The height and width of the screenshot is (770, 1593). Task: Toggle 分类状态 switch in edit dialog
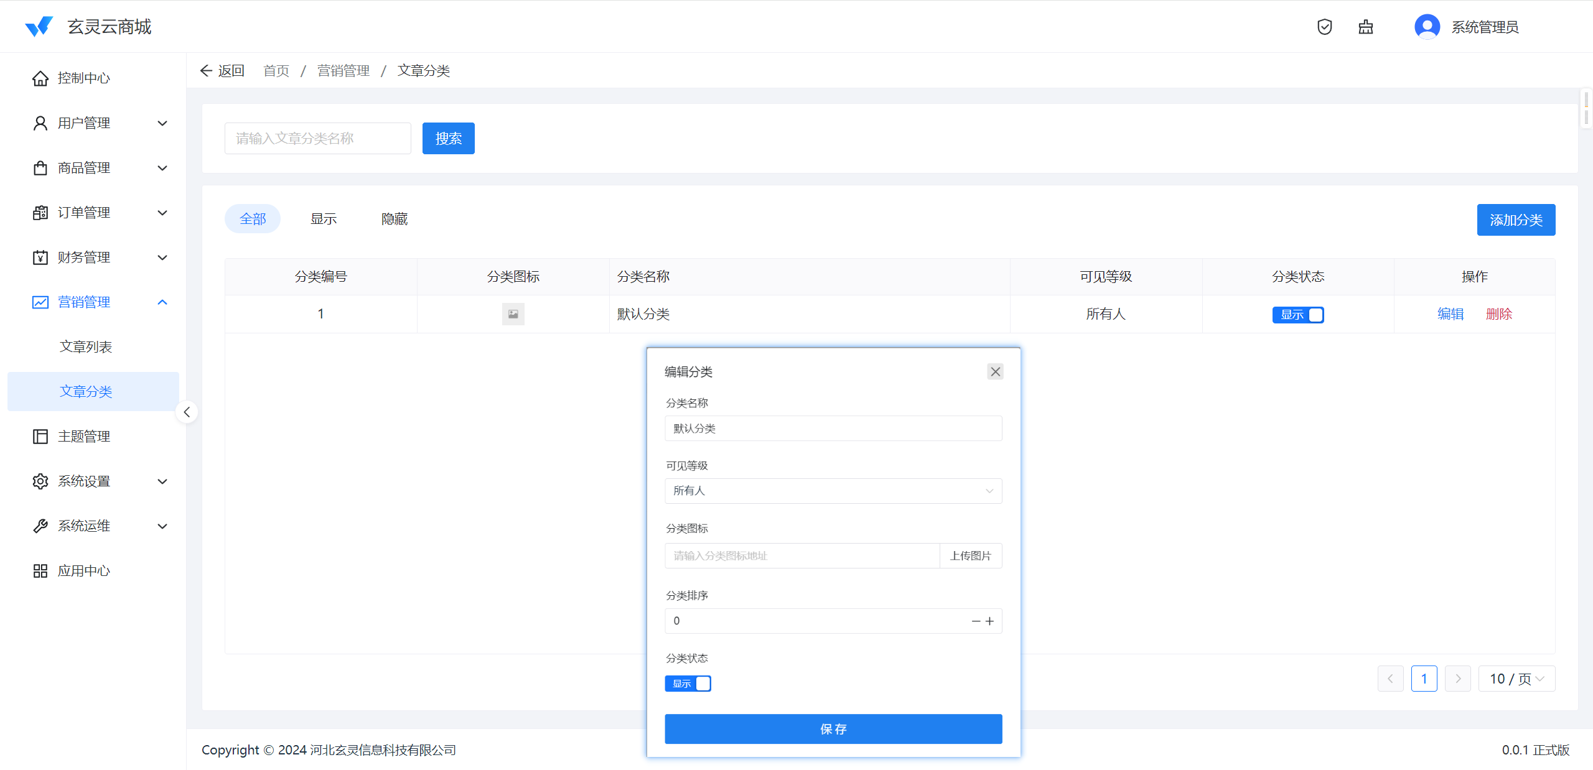pos(688,684)
